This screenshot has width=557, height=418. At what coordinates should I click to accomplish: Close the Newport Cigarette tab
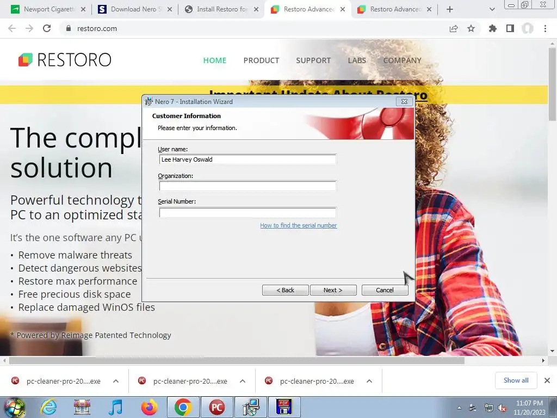(83, 9)
